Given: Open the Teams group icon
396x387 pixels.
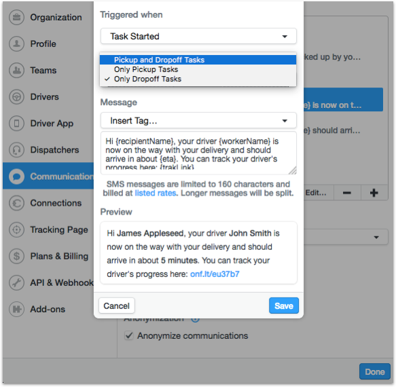Looking at the screenshot, I should tap(17, 70).
